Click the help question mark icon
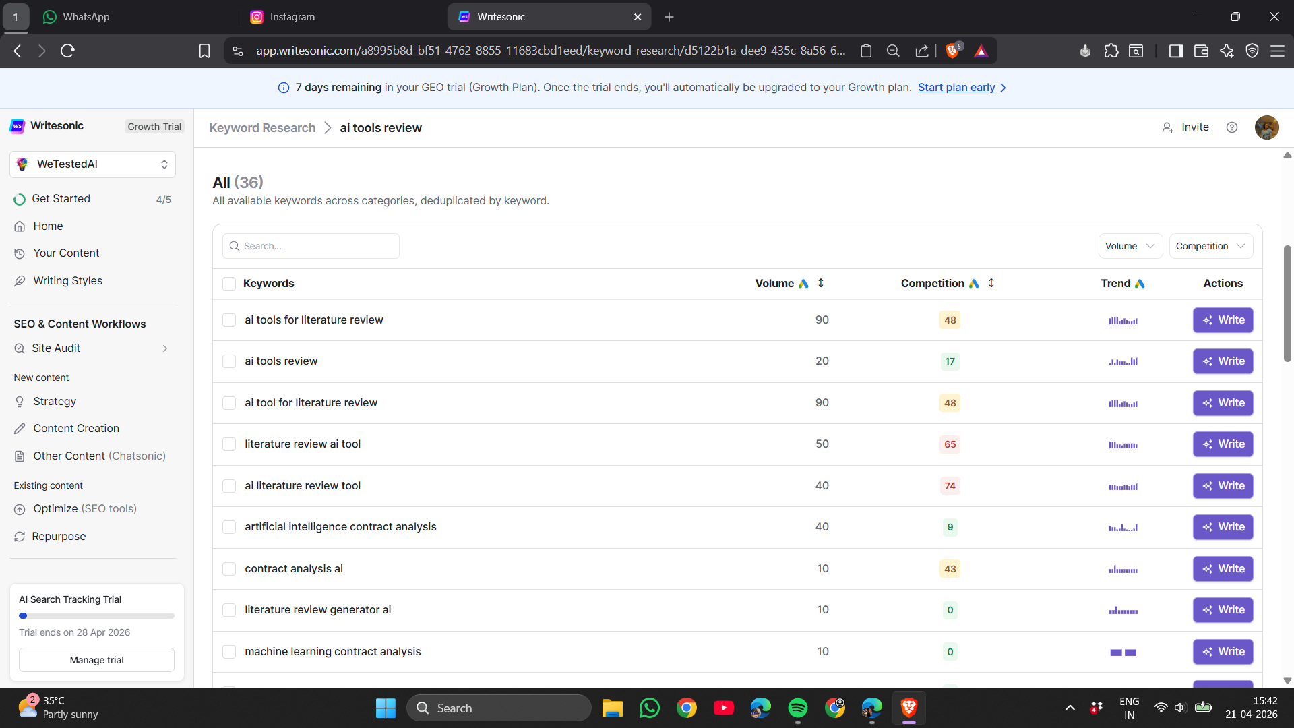The width and height of the screenshot is (1294, 728). 1231,127
